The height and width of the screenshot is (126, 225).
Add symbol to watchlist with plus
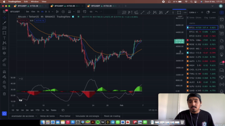202,13
